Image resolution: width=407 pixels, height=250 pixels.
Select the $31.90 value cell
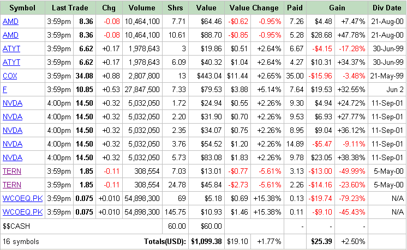(x=206, y=117)
